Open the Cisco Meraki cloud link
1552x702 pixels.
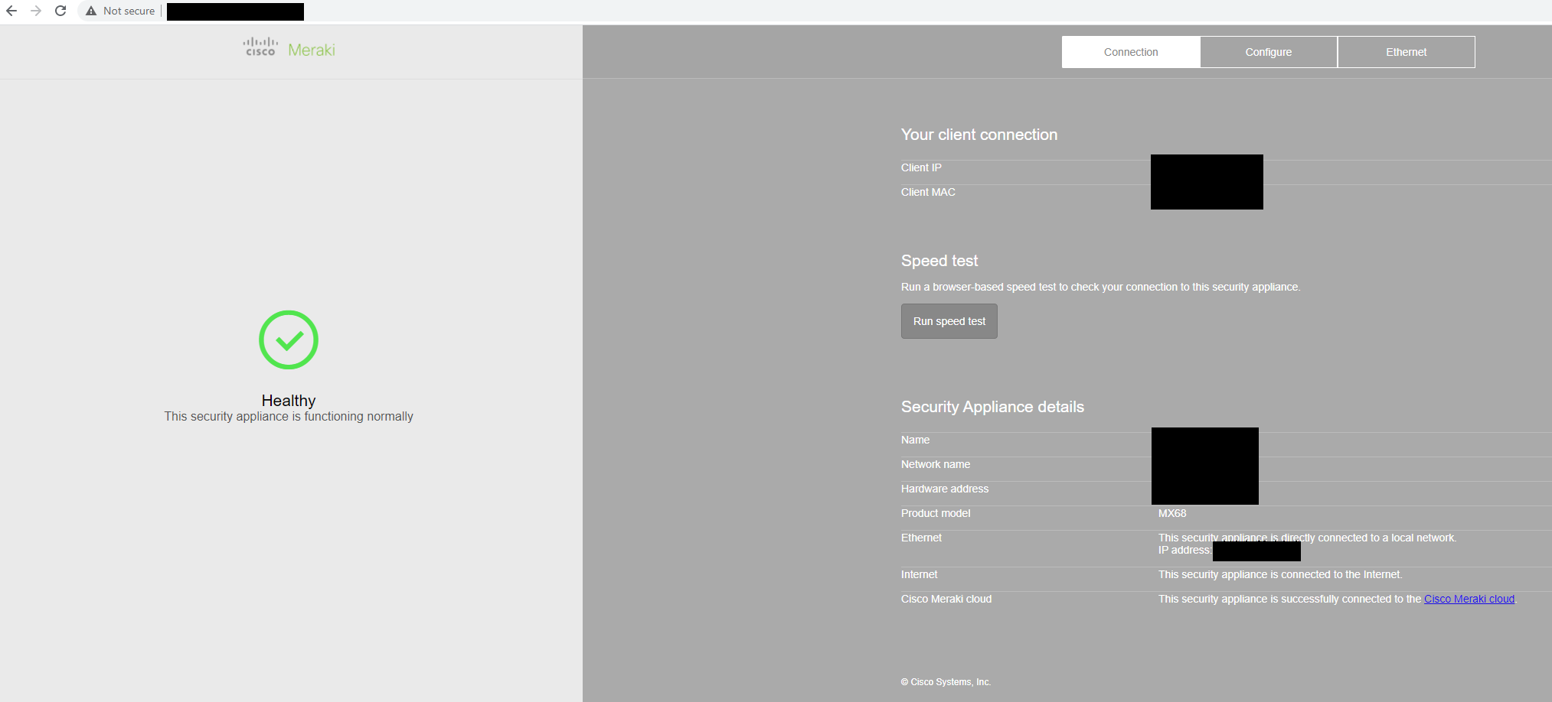[x=1469, y=599]
